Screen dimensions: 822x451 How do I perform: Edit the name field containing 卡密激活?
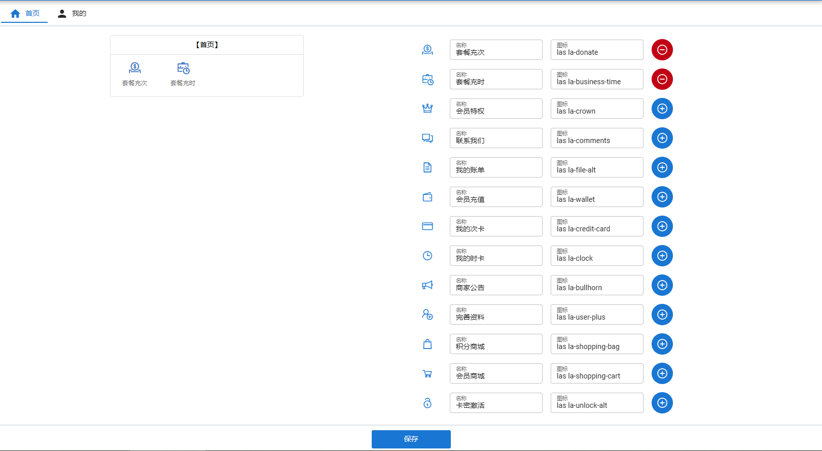(496, 403)
